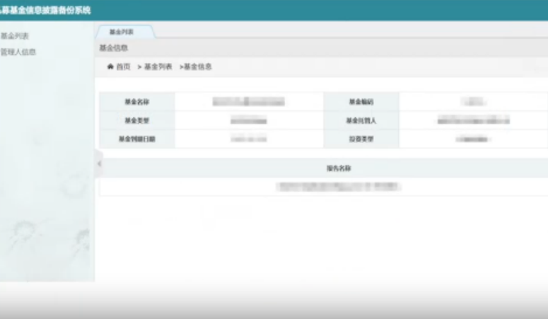Click the system title in the top banner

pyautogui.click(x=46, y=10)
